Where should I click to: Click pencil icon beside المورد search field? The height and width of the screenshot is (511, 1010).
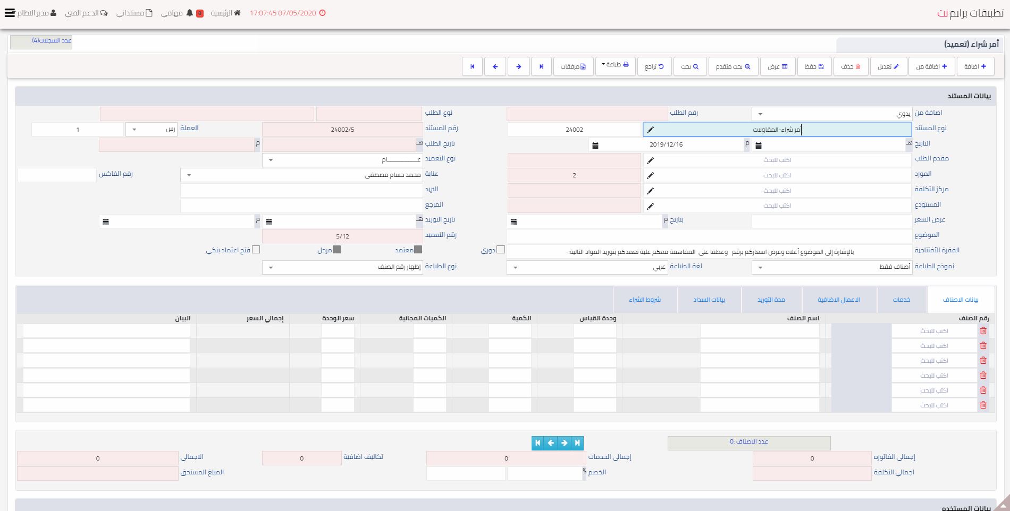650,175
